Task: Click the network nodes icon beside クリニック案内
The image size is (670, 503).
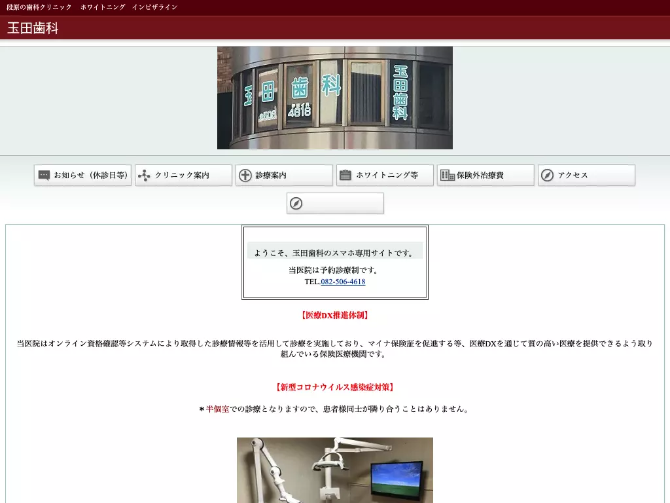Action: coord(145,176)
